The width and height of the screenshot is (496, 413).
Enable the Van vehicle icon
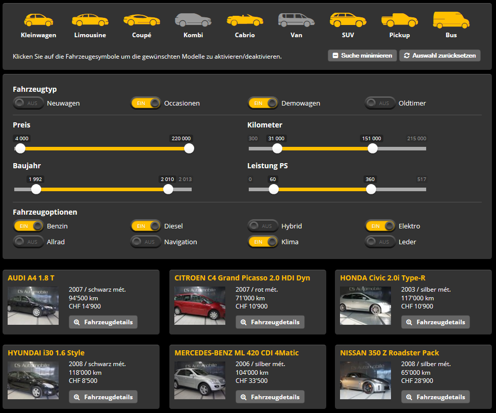click(x=296, y=20)
